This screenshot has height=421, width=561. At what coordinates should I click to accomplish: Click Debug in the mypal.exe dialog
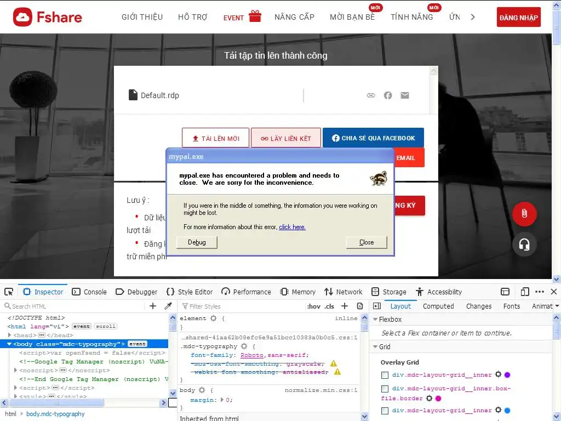point(197,242)
